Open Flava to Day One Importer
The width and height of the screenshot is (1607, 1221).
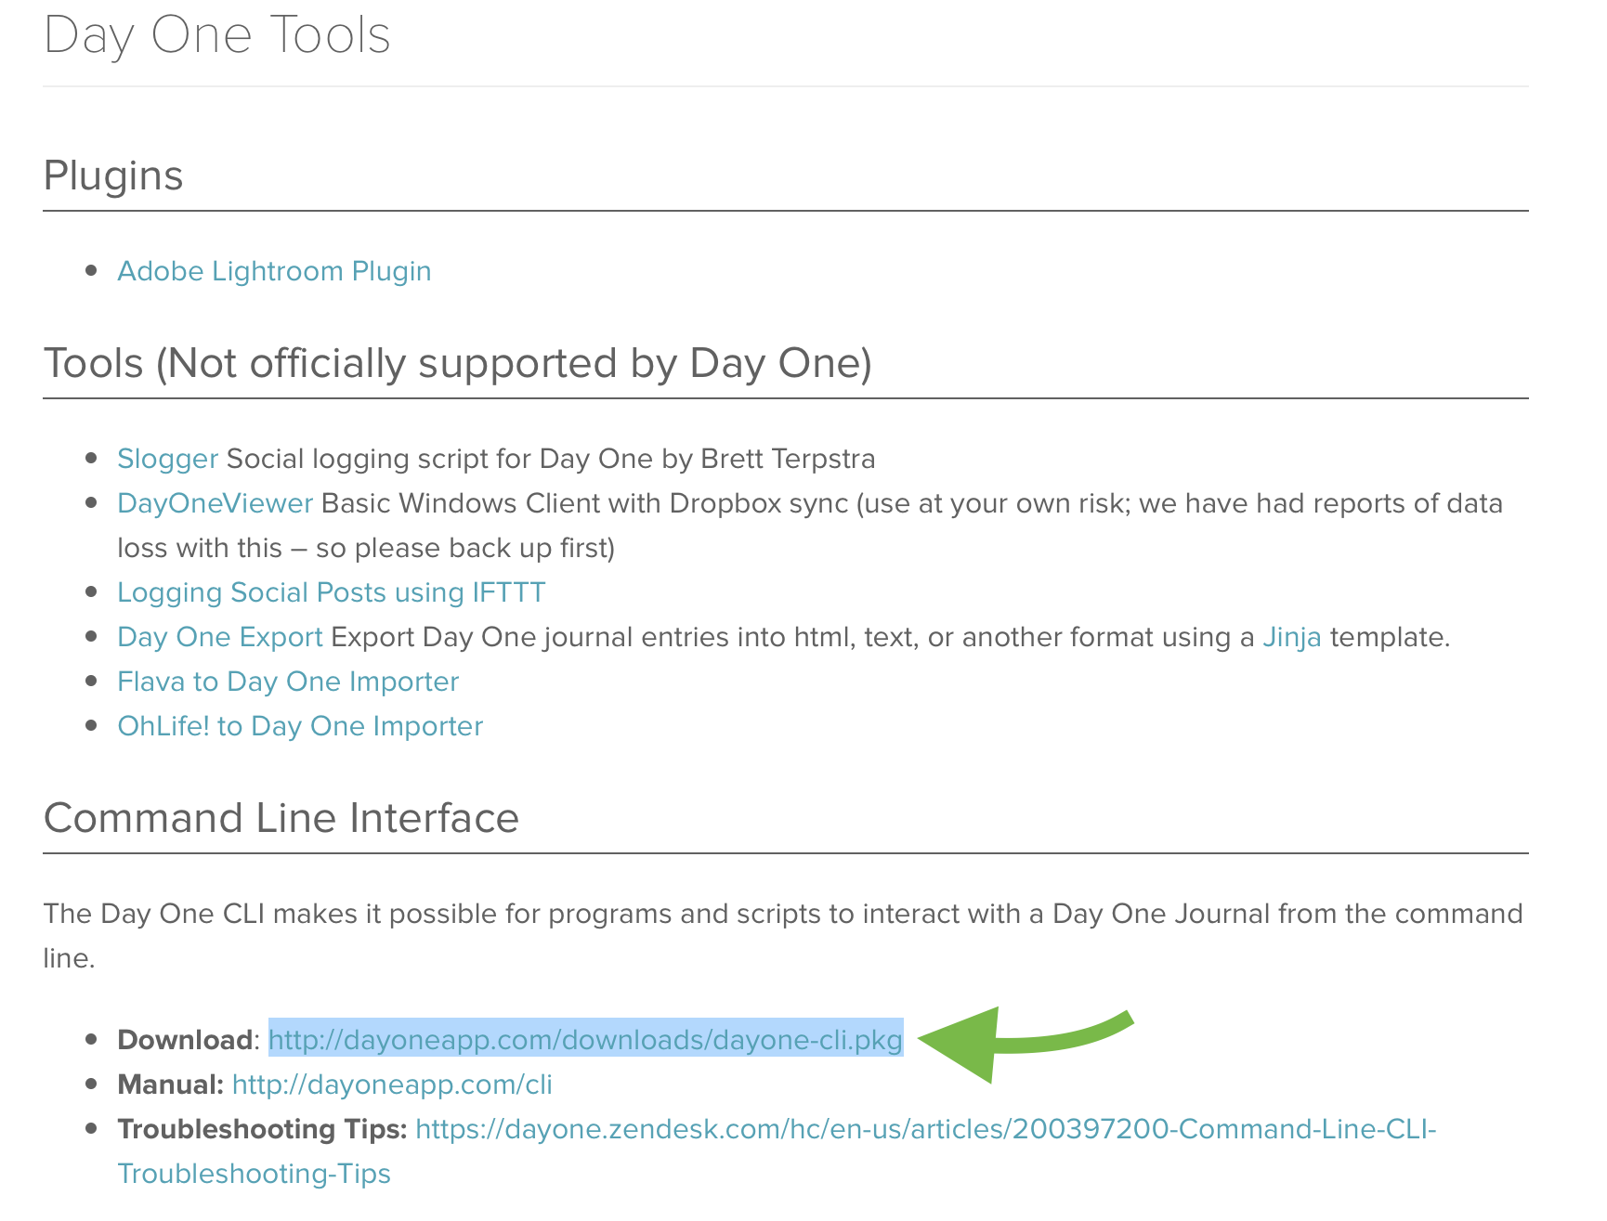[288, 682]
